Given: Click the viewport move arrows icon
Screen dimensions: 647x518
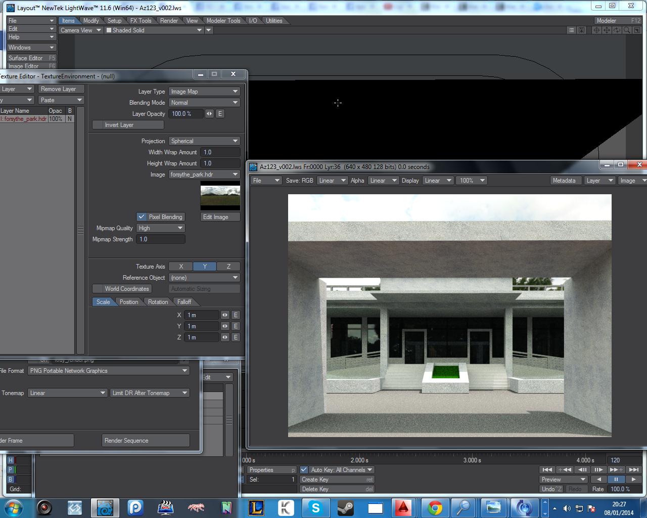Looking at the screenshot, I should pyautogui.click(x=607, y=30).
